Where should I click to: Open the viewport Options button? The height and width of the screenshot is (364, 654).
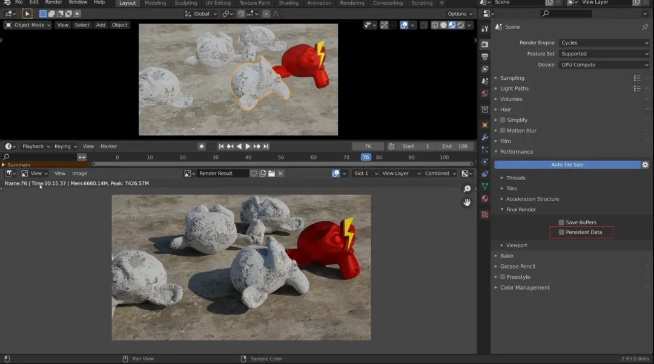coord(460,14)
